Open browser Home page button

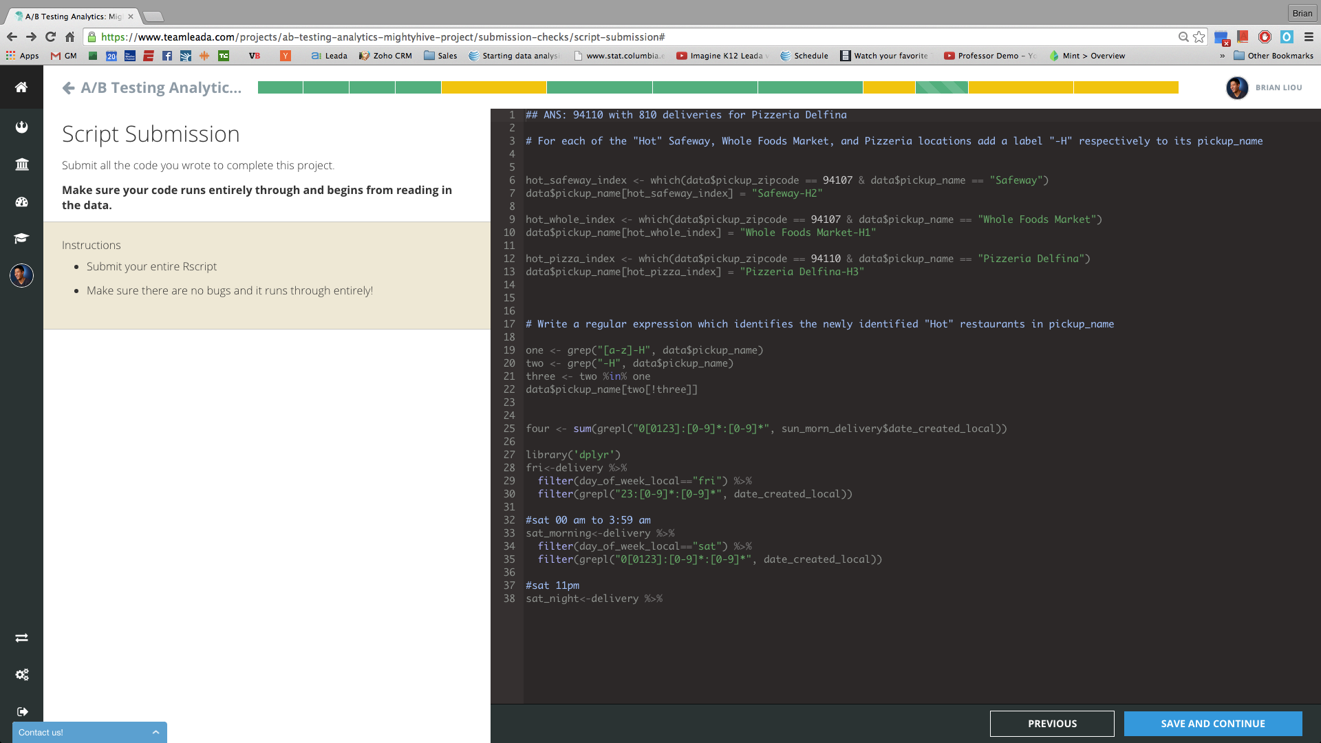pyautogui.click(x=69, y=37)
